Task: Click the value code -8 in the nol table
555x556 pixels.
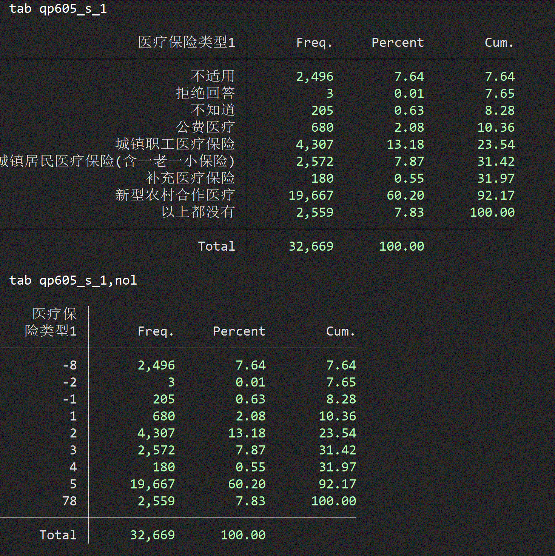Action: 69,365
